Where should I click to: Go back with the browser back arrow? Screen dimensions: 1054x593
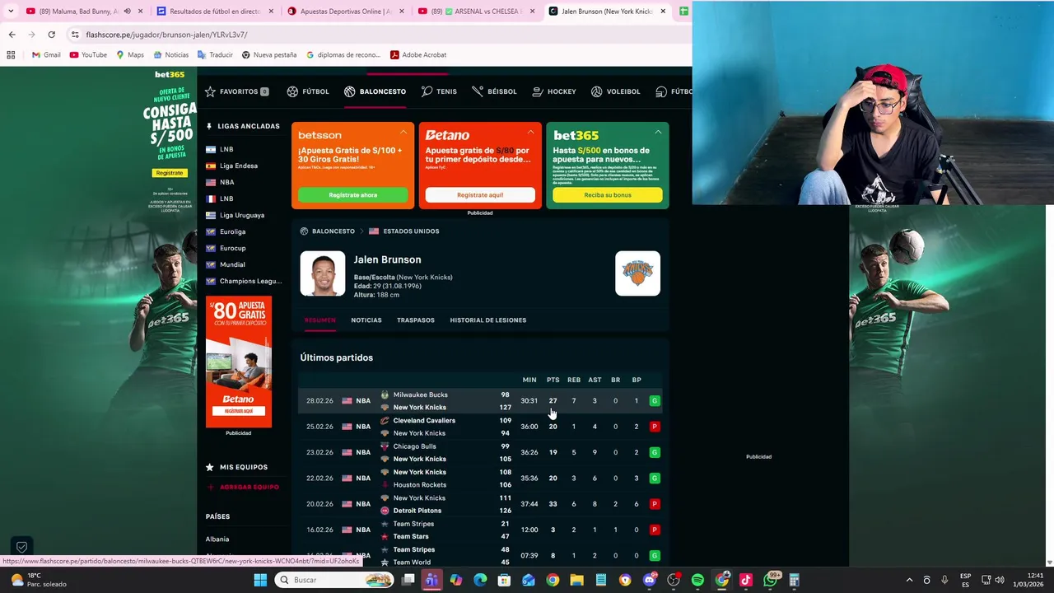pos(12,35)
